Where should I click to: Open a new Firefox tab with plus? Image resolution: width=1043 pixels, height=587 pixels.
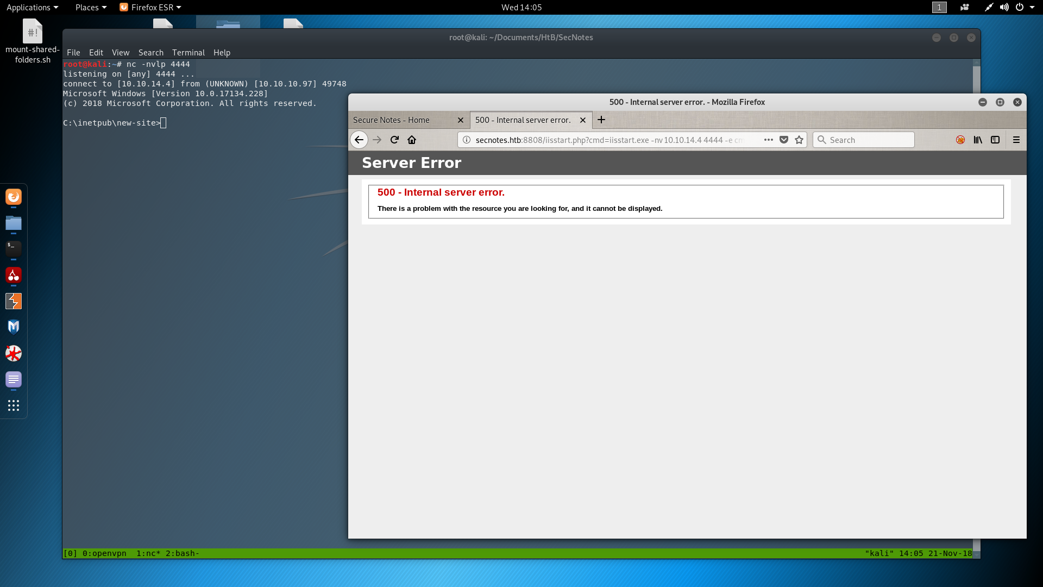[601, 120]
